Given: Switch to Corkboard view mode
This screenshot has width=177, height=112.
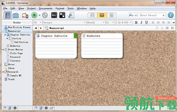Looking at the screenshot, I should click(102, 15).
